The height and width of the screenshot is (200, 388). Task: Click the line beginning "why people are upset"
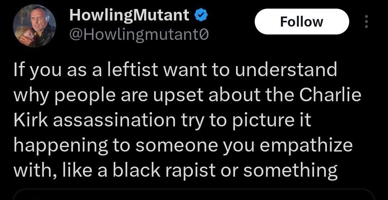pyautogui.click(x=187, y=96)
